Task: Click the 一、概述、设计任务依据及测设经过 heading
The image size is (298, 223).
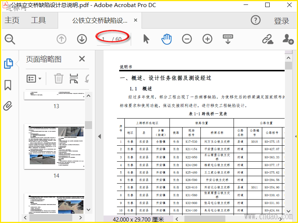Action: click(165, 78)
